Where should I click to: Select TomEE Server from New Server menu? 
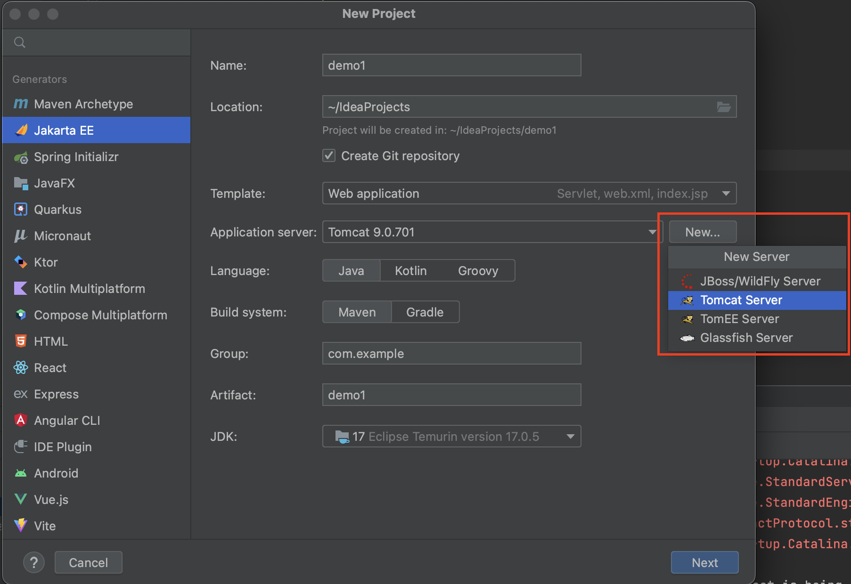point(757,319)
